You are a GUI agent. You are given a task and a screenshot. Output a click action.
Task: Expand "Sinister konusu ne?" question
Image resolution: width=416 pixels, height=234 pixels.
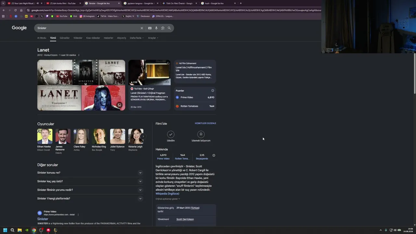(90, 173)
